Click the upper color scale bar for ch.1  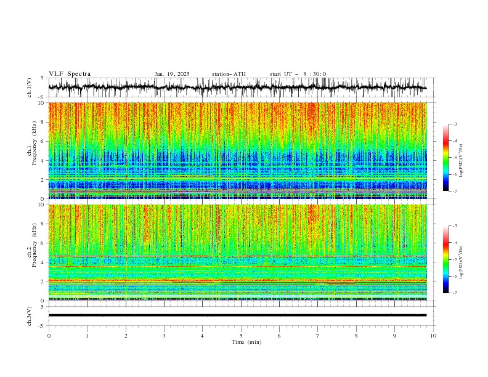(446, 158)
